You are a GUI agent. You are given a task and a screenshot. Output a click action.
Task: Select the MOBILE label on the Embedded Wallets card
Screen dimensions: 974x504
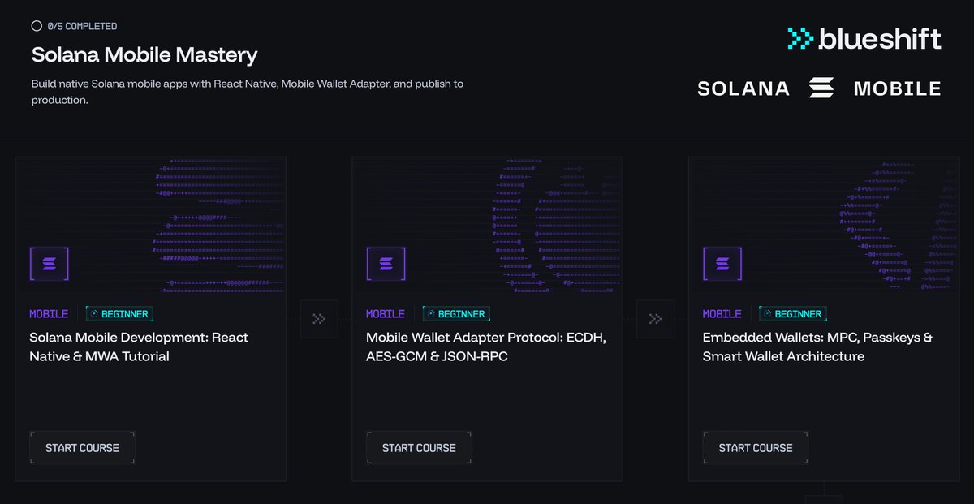click(722, 313)
